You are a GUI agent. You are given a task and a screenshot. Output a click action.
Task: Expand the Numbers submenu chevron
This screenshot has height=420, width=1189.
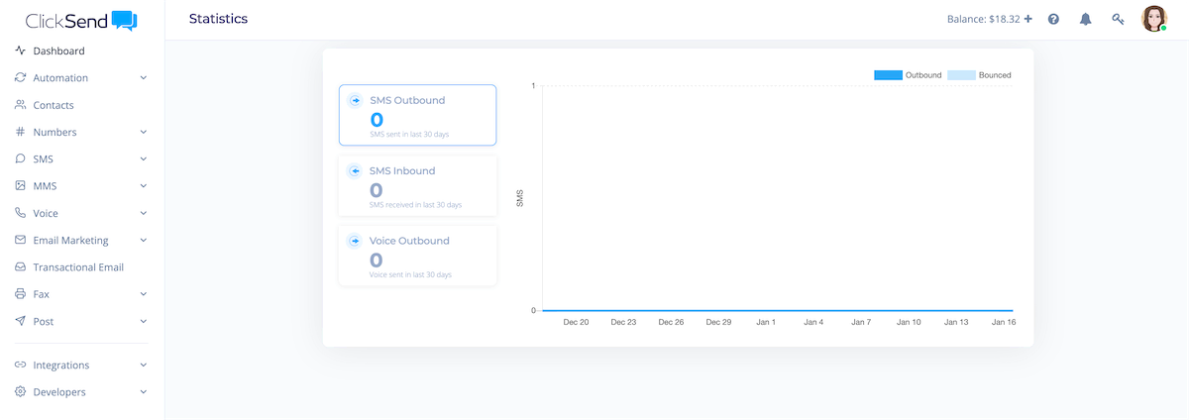coord(144,132)
